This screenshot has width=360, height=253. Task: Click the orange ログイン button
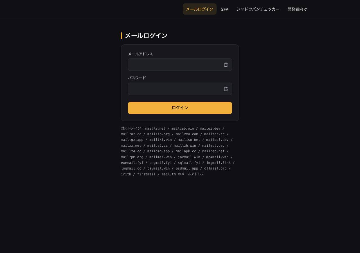point(180,108)
